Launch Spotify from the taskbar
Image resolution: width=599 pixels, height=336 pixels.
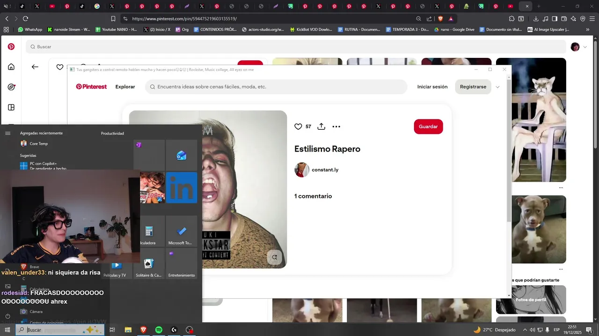[x=159, y=330]
